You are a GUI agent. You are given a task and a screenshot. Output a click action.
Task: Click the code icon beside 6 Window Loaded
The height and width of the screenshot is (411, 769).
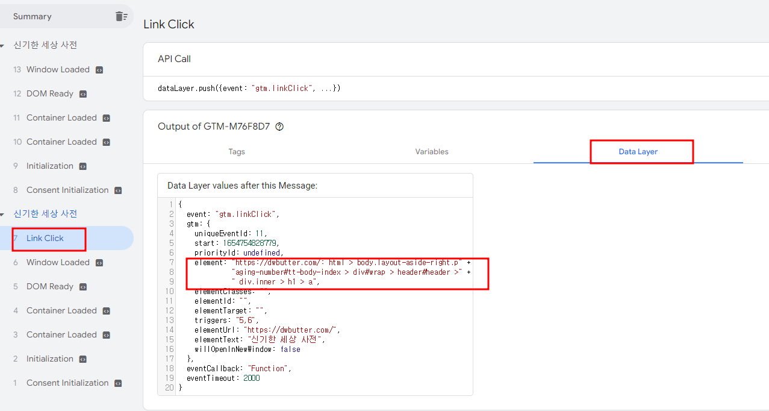point(99,263)
